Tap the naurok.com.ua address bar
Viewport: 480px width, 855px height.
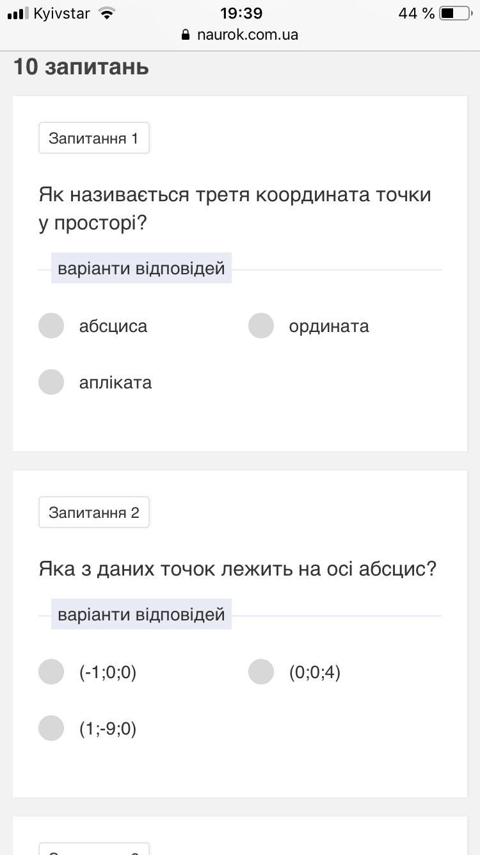click(x=247, y=35)
